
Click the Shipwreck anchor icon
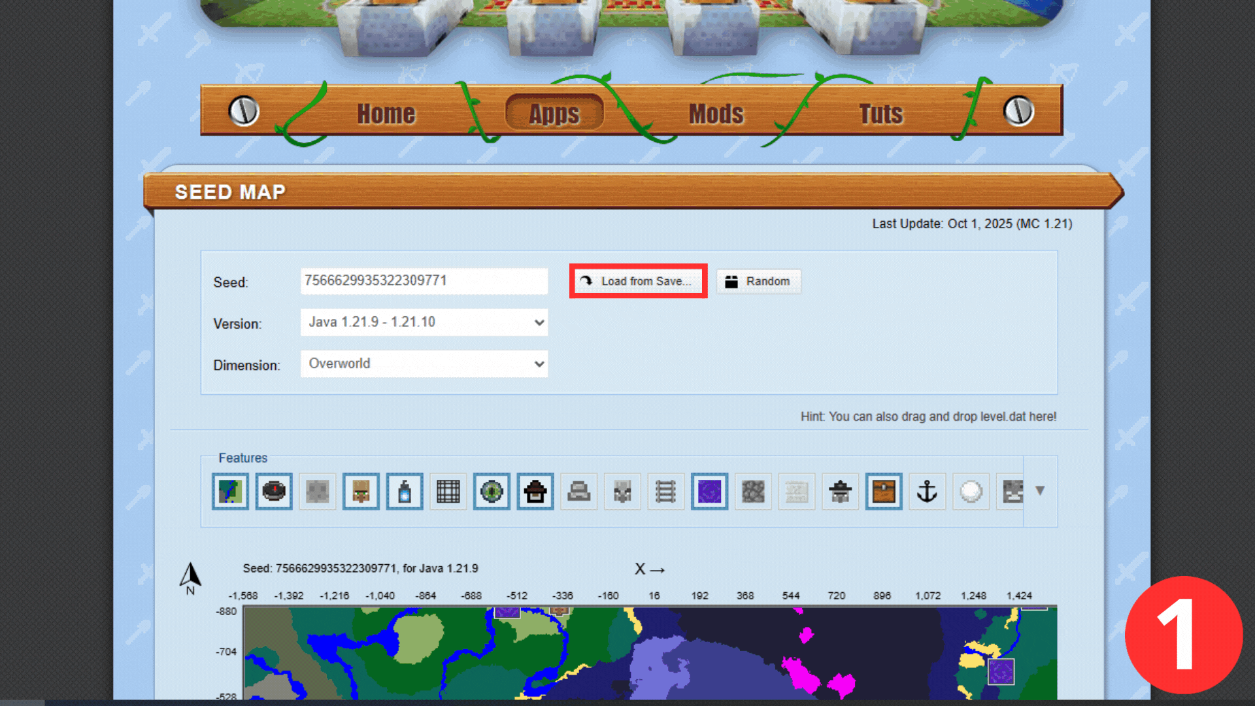[x=927, y=491]
